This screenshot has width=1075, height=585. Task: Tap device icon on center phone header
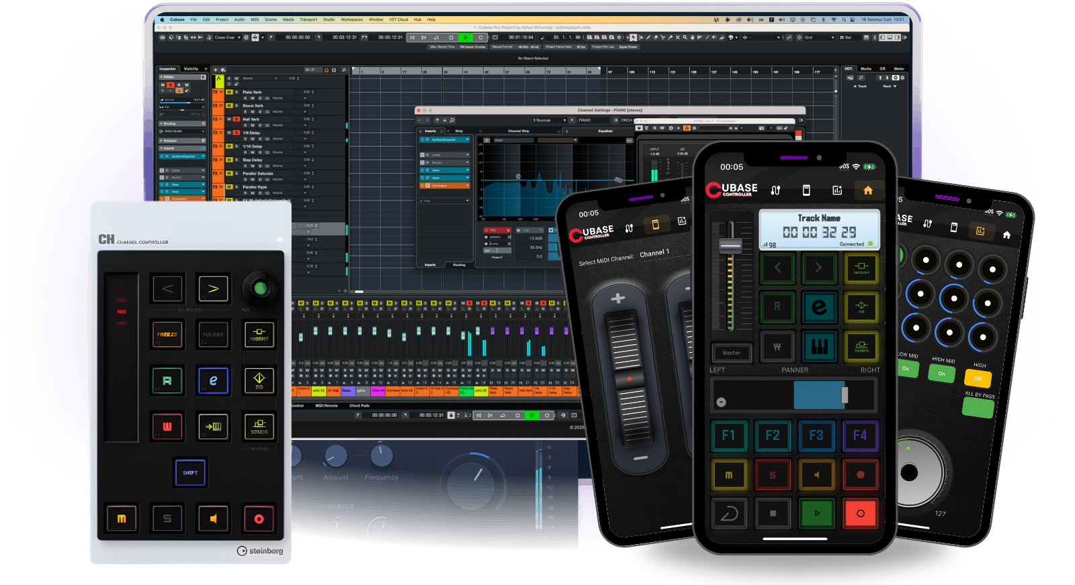tap(806, 191)
